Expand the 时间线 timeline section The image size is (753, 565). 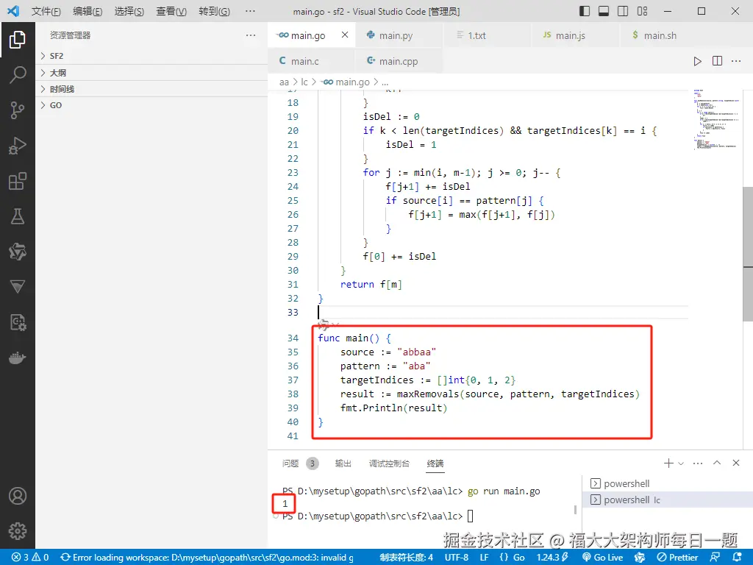click(151, 89)
